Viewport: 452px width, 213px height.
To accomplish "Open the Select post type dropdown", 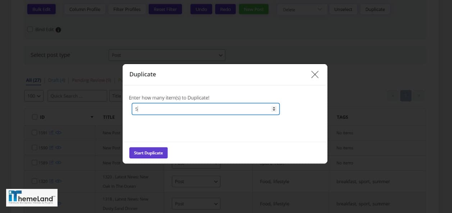I will 167,55.
